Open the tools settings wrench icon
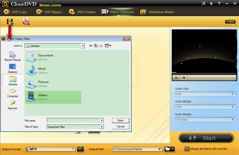 (203, 4)
